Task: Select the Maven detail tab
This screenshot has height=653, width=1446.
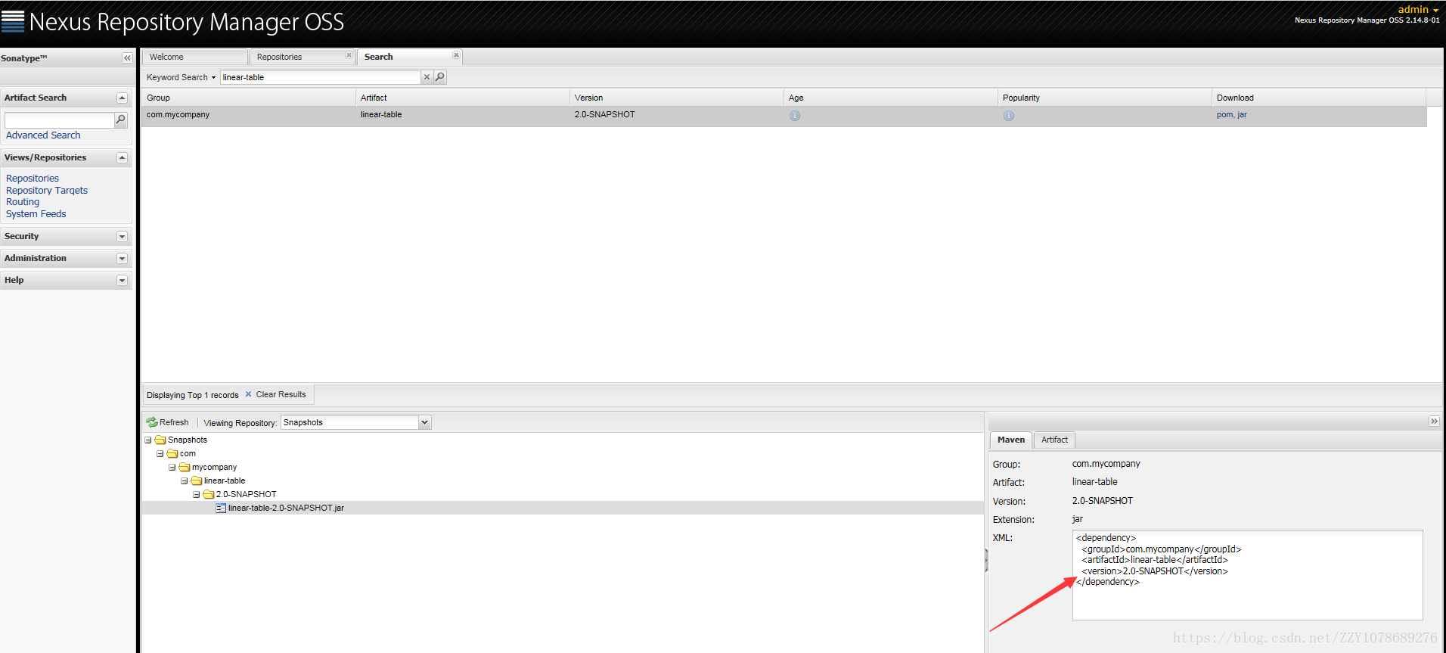Action: (1011, 440)
